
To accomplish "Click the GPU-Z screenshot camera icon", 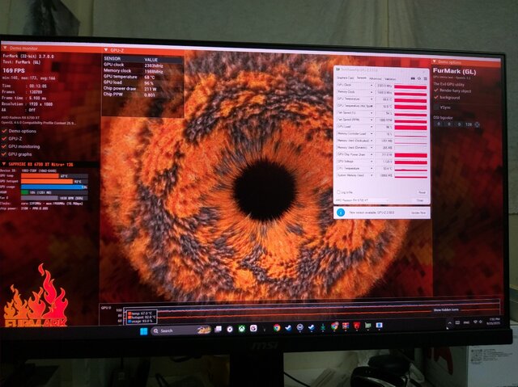I will pyautogui.click(x=413, y=78).
